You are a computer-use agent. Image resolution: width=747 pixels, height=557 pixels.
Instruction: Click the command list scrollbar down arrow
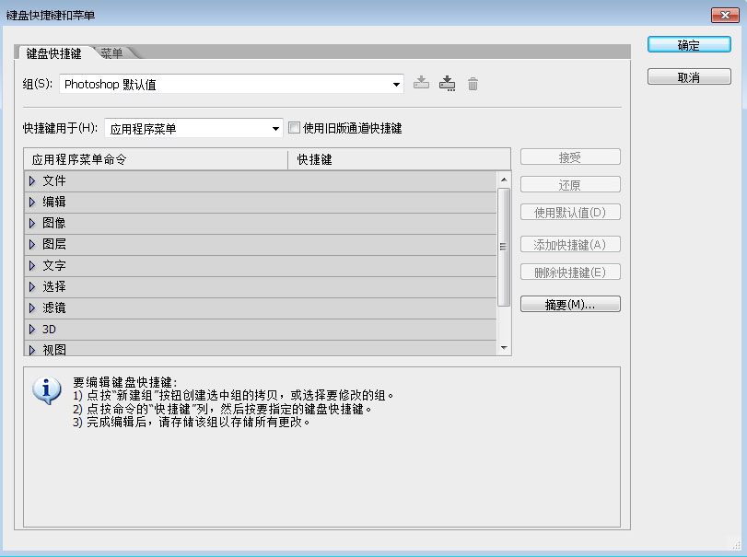503,348
